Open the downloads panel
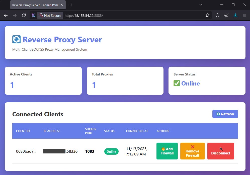This screenshot has height=175, width=250. click(235, 16)
